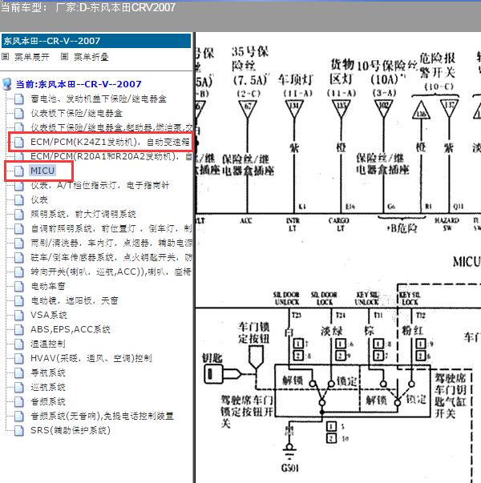Click document icon for HVAV(采暖, 通风、空调)控制

pos(18,359)
